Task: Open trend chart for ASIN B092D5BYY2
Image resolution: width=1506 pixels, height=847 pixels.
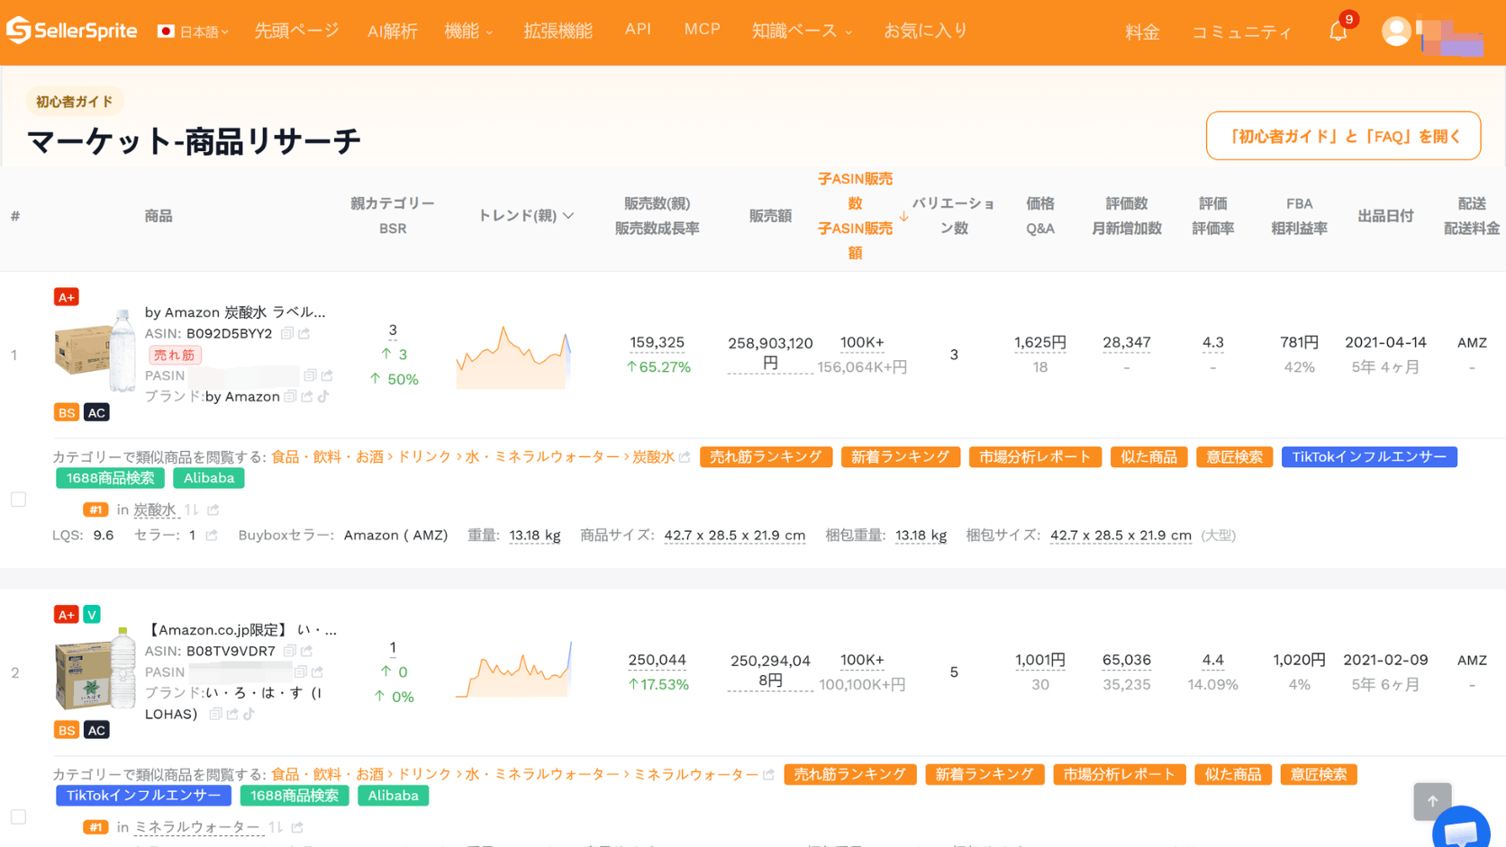Action: [513, 357]
